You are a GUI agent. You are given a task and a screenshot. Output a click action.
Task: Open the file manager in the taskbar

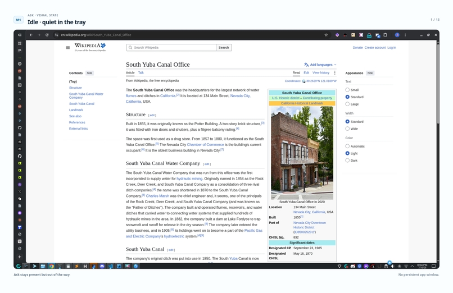43,266
